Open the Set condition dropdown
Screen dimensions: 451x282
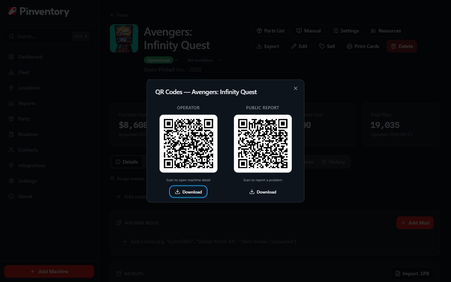pyautogui.click(x=203, y=60)
